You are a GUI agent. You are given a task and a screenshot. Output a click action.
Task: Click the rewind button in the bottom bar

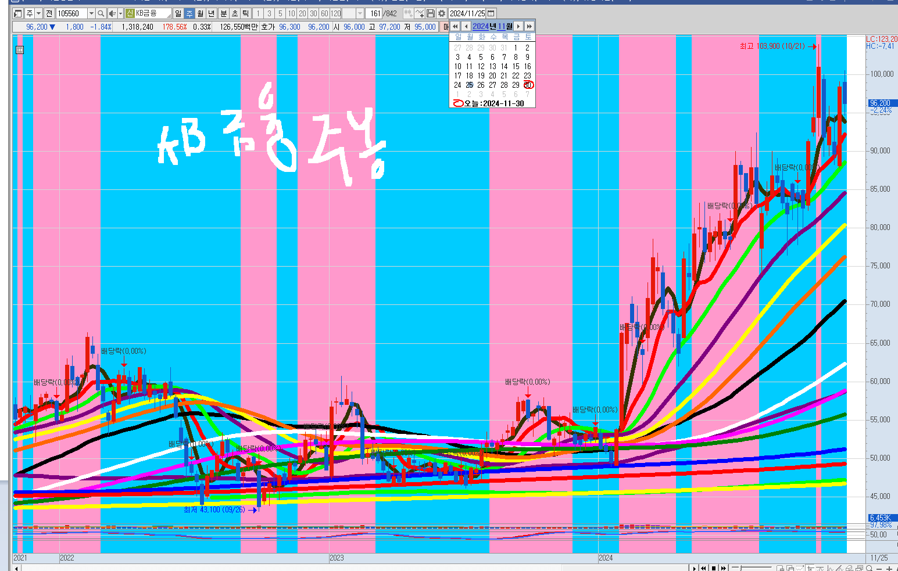pos(703,568)
